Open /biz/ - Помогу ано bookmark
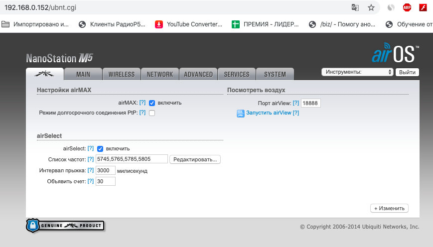The width and height of the screenshot is (433, 247). click(x=342, y=24)
